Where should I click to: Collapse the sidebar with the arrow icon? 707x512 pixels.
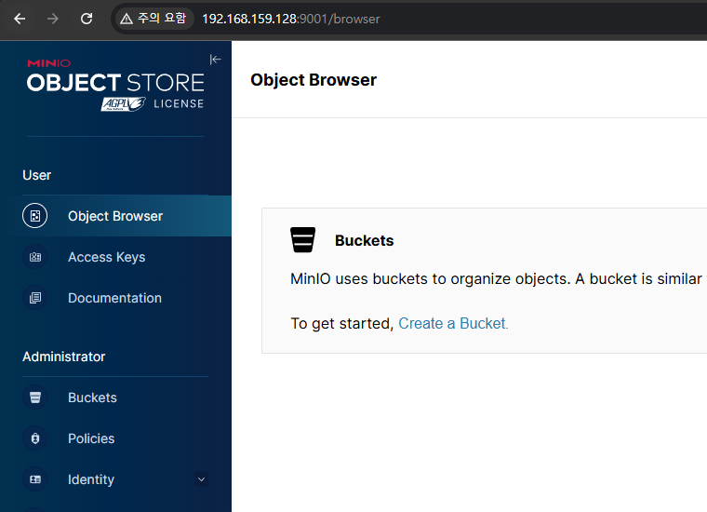point(215,59)
